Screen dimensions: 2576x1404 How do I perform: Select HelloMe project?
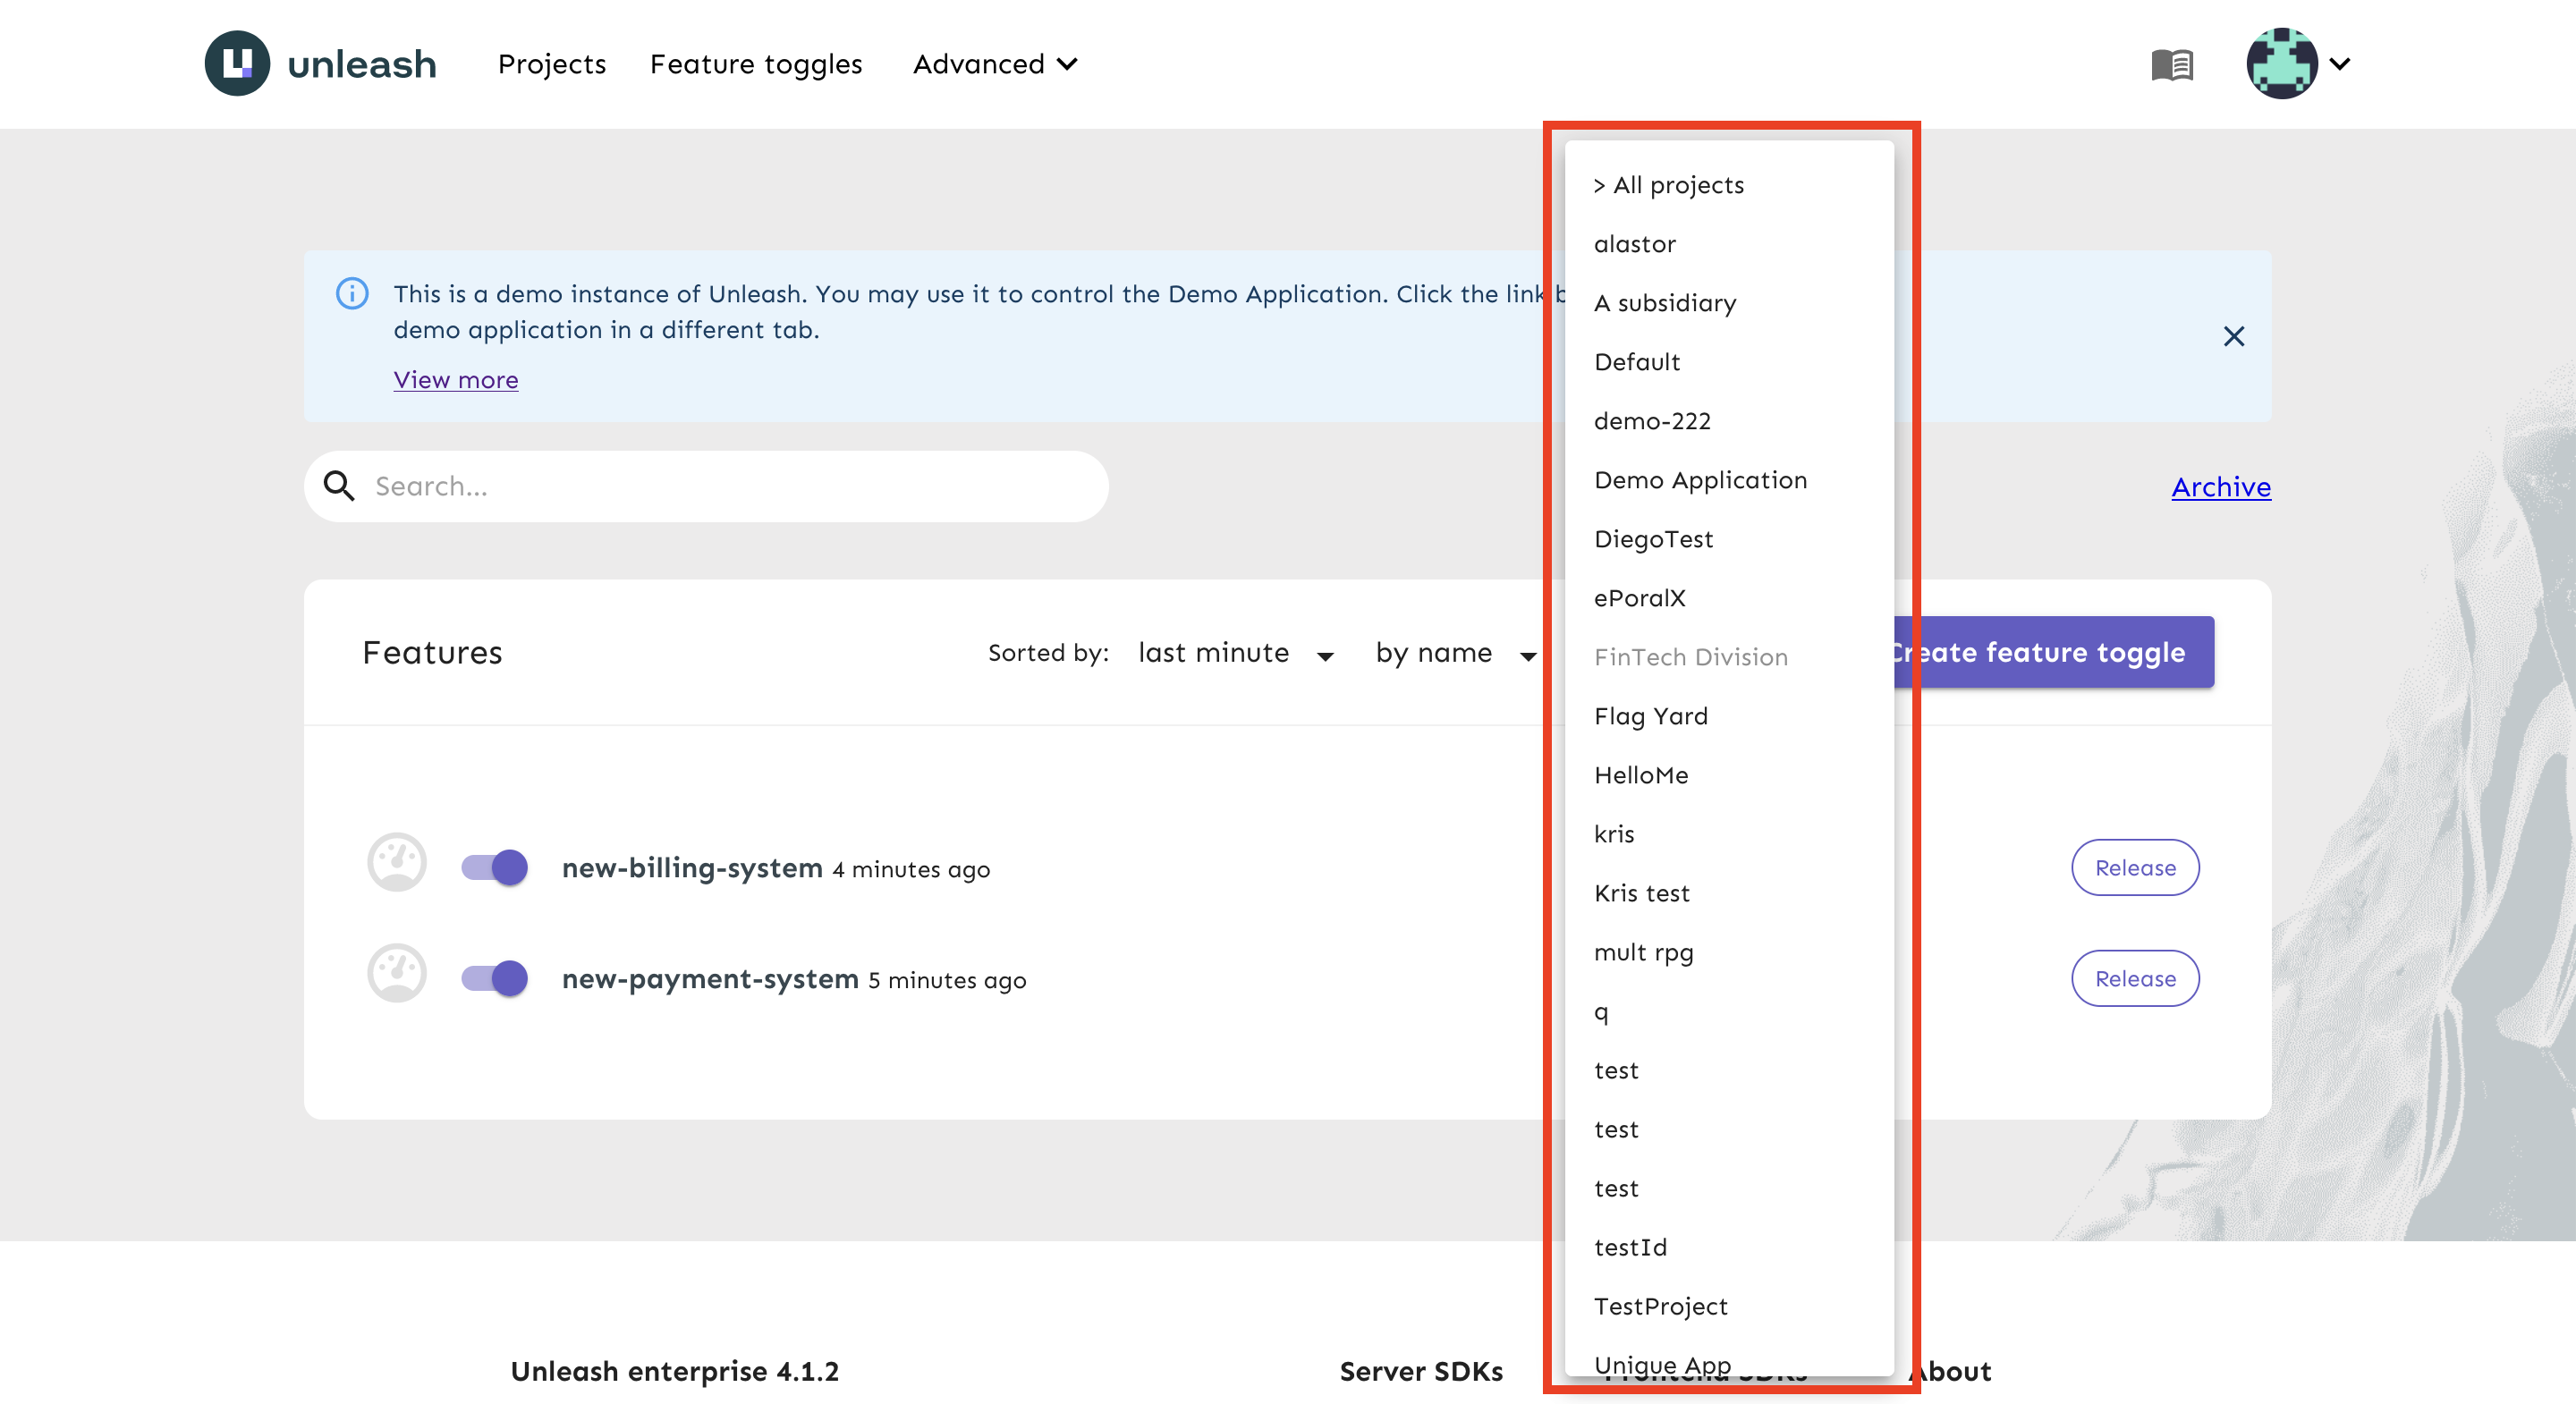pyautogui.click(x=1729, y=775)
